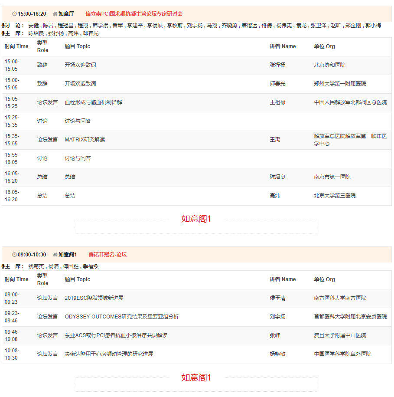The width and height of the screenshot is (394, 397).
Task: Select the 15:00-16:20 session time label
Action: [32, 14]
